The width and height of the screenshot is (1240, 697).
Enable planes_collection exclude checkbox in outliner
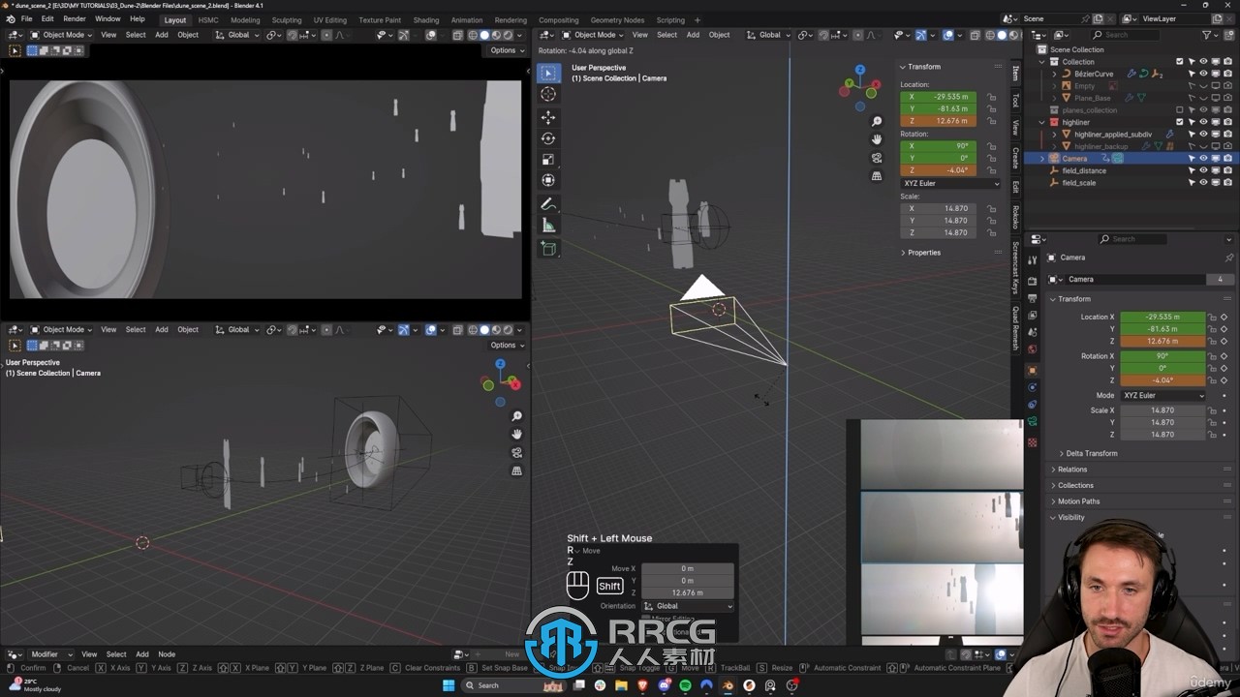(x=1180, y=109)
